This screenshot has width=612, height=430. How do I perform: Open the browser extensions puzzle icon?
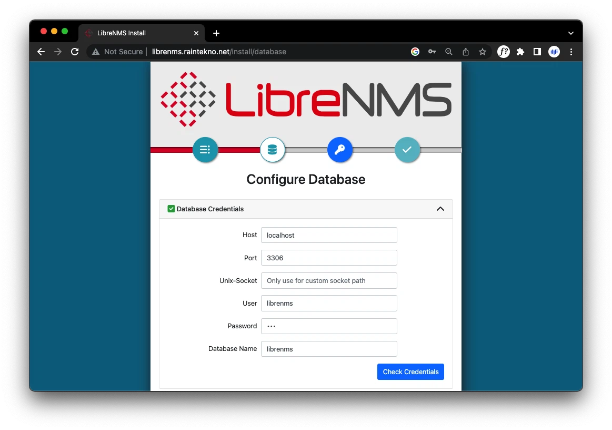520,52
